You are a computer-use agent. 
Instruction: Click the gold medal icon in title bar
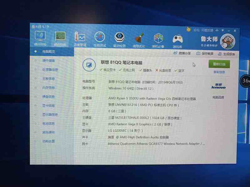point(189,29)
